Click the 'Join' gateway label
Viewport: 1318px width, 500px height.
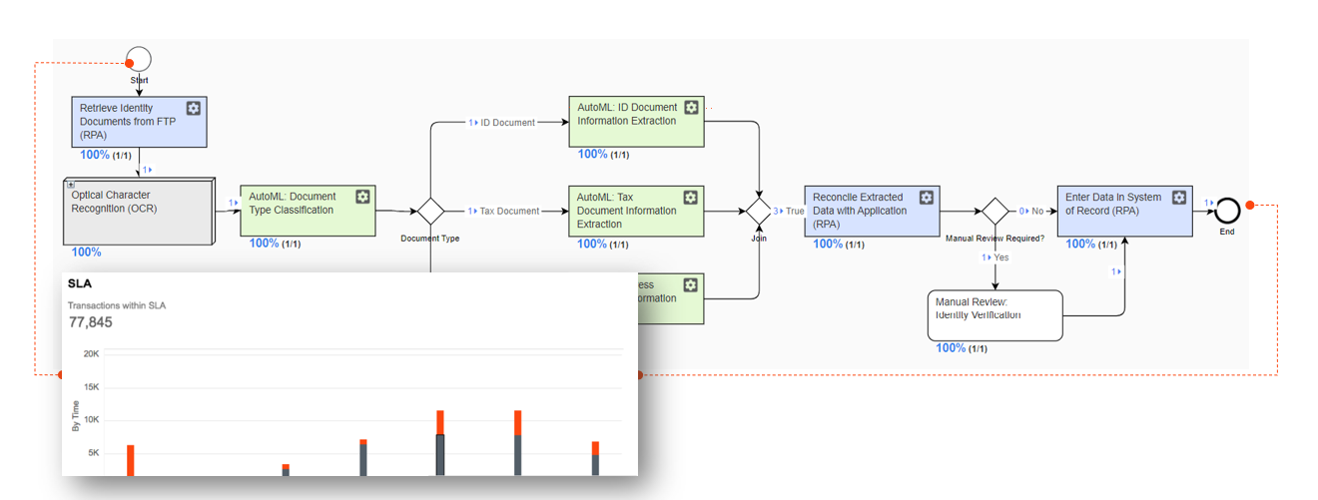pyautogui.click(x=759, y=239)
